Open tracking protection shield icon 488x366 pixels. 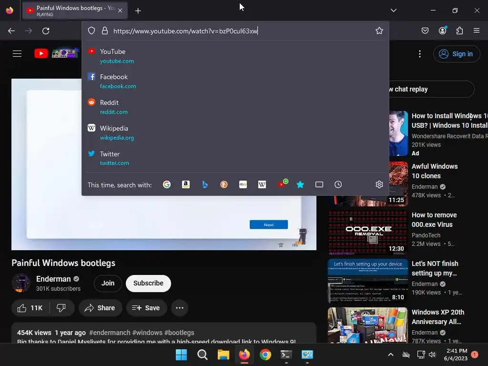[x=91, y=30]
